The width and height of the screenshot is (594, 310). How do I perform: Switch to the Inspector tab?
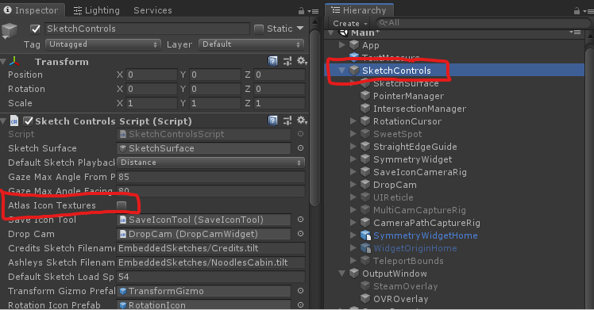(32, 10)
